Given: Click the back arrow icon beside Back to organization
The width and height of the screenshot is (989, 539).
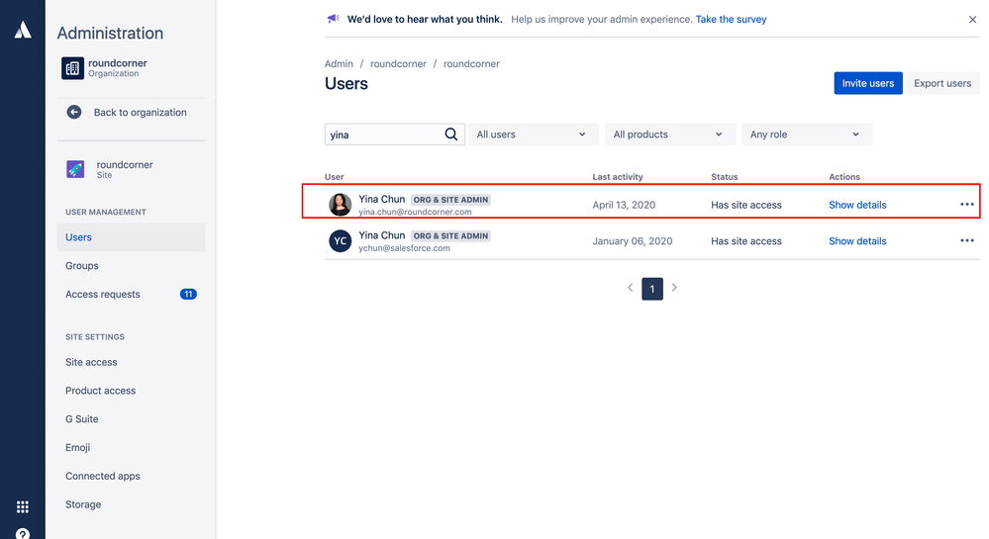Looking at the screenshot, I should [74, 112].
